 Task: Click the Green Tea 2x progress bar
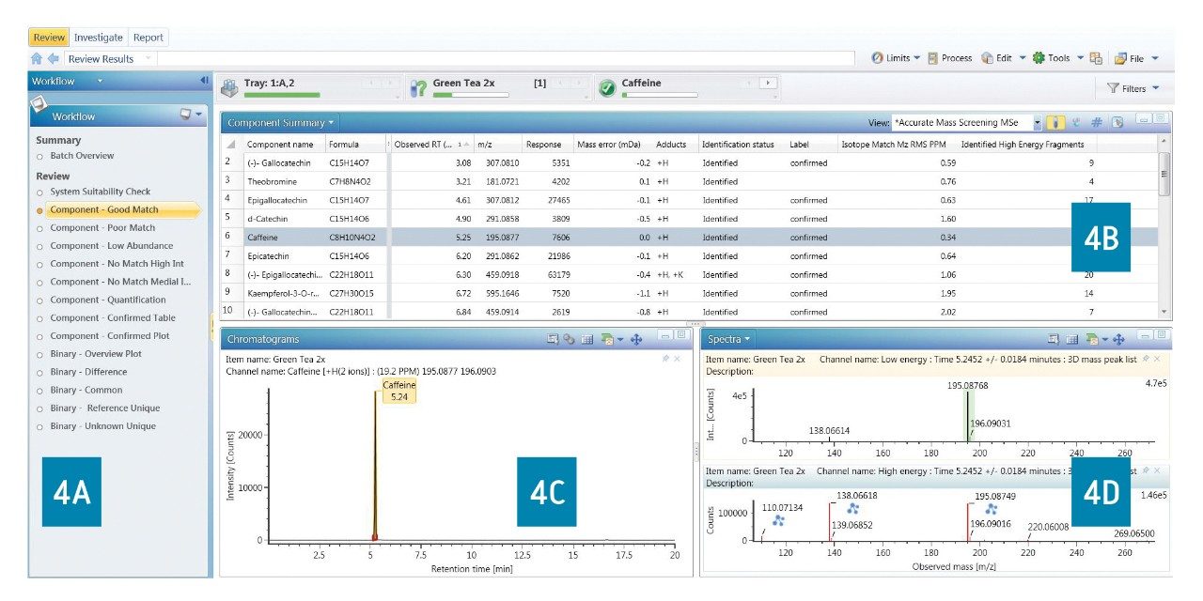click(x=471, y=95)
